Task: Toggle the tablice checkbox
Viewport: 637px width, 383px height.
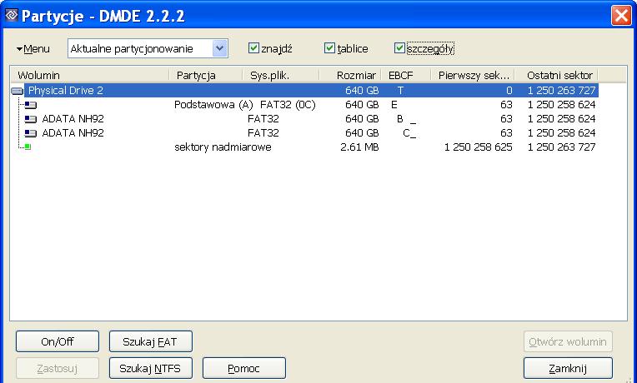Action: tap(329, 48)
